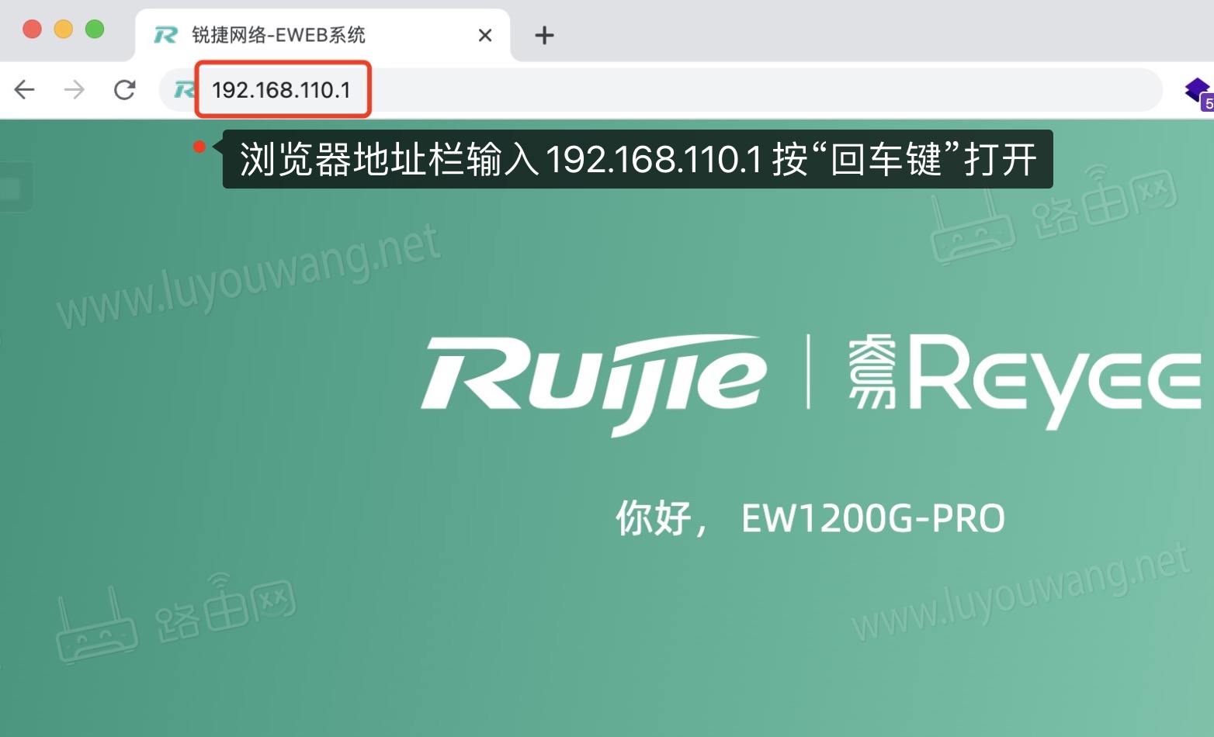Click the red dot marker beside the tooltip
The height and width of the screenshot is (737, 1214).
tap(200, 146)
